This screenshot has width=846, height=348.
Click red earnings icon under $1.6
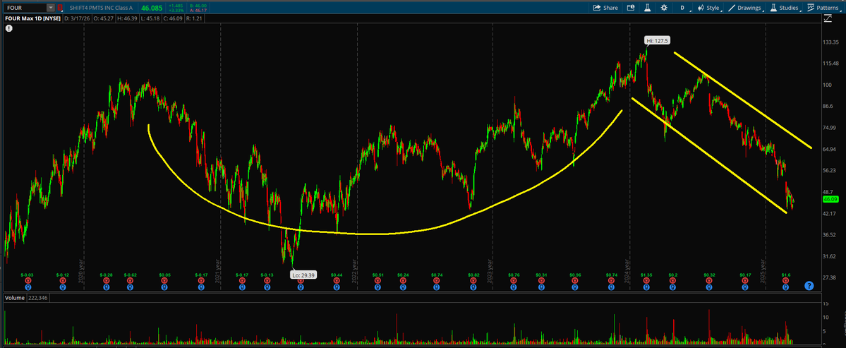pos(785,280)
